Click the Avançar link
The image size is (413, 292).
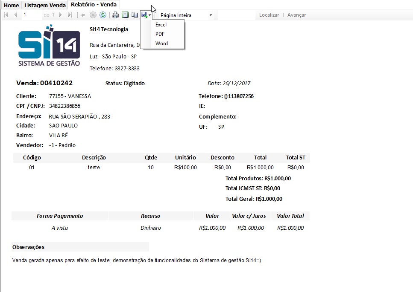(x=296, y=15)
